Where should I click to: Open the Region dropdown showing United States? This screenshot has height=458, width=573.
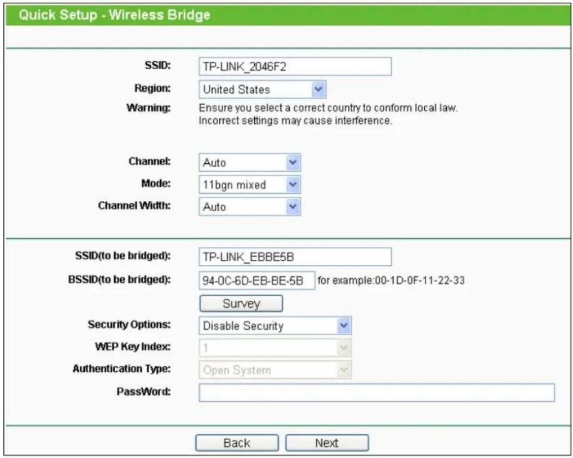(262, 90)
